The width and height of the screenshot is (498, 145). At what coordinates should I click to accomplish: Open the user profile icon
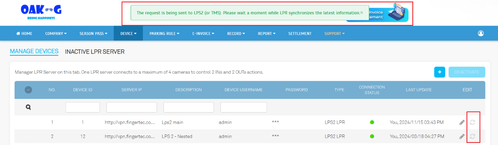point(481,34)
